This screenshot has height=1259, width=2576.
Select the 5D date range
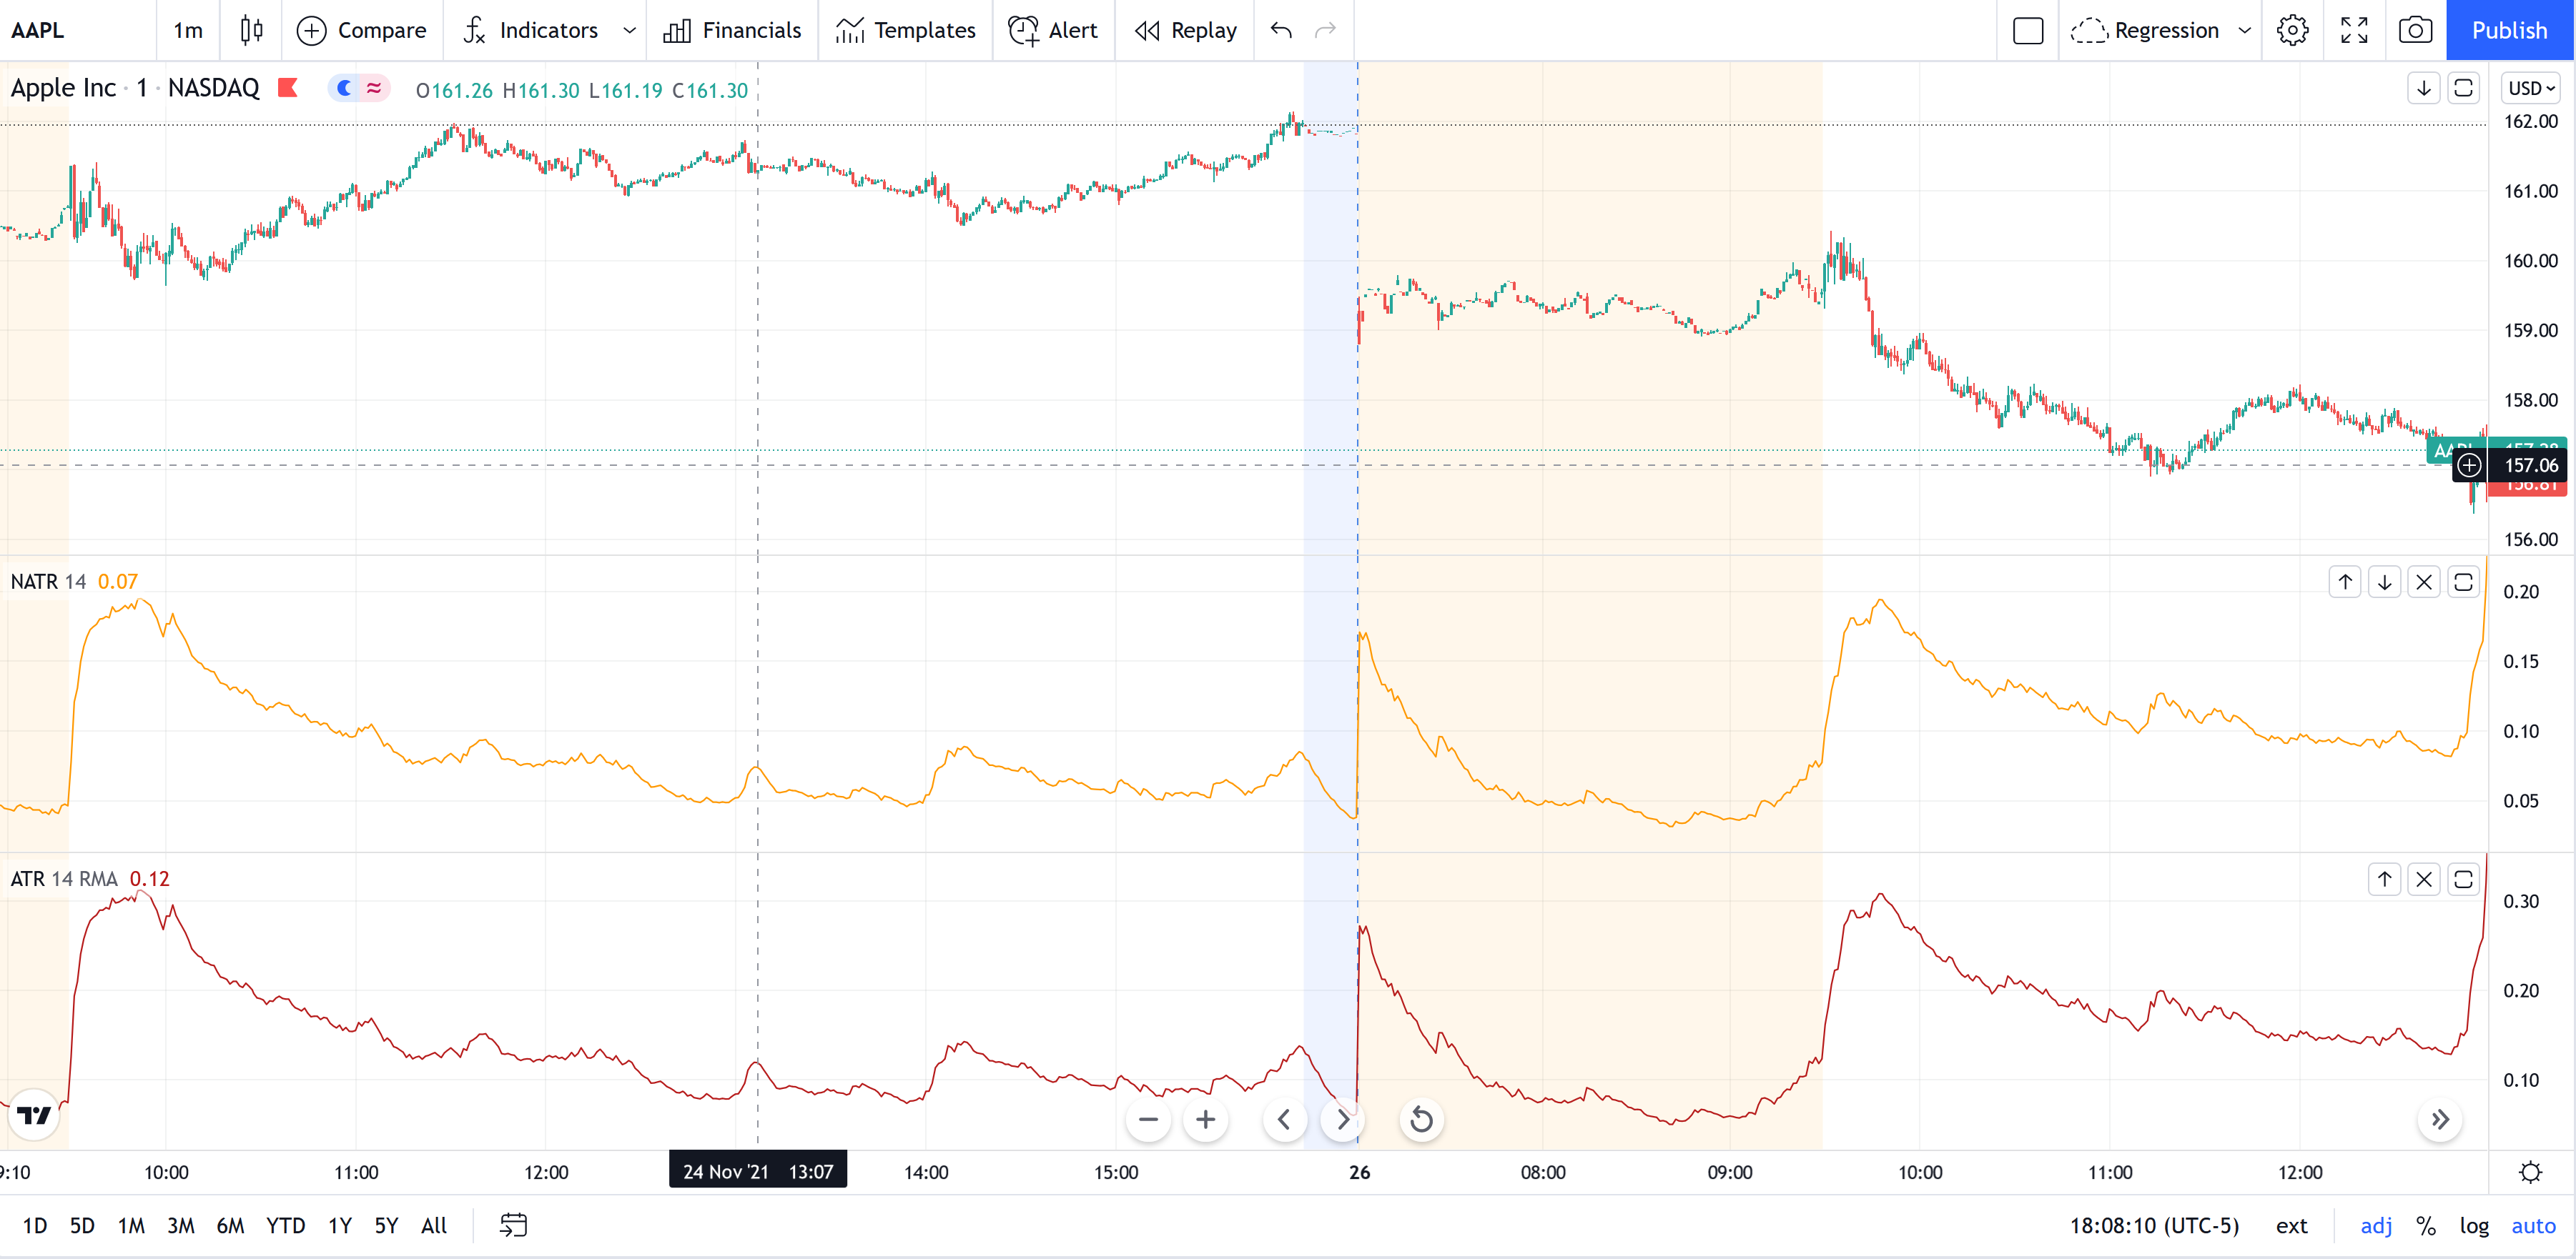[x=82, y=1226]
